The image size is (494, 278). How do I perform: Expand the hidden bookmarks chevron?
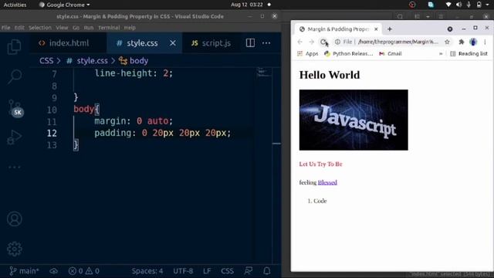click(441, 54)
